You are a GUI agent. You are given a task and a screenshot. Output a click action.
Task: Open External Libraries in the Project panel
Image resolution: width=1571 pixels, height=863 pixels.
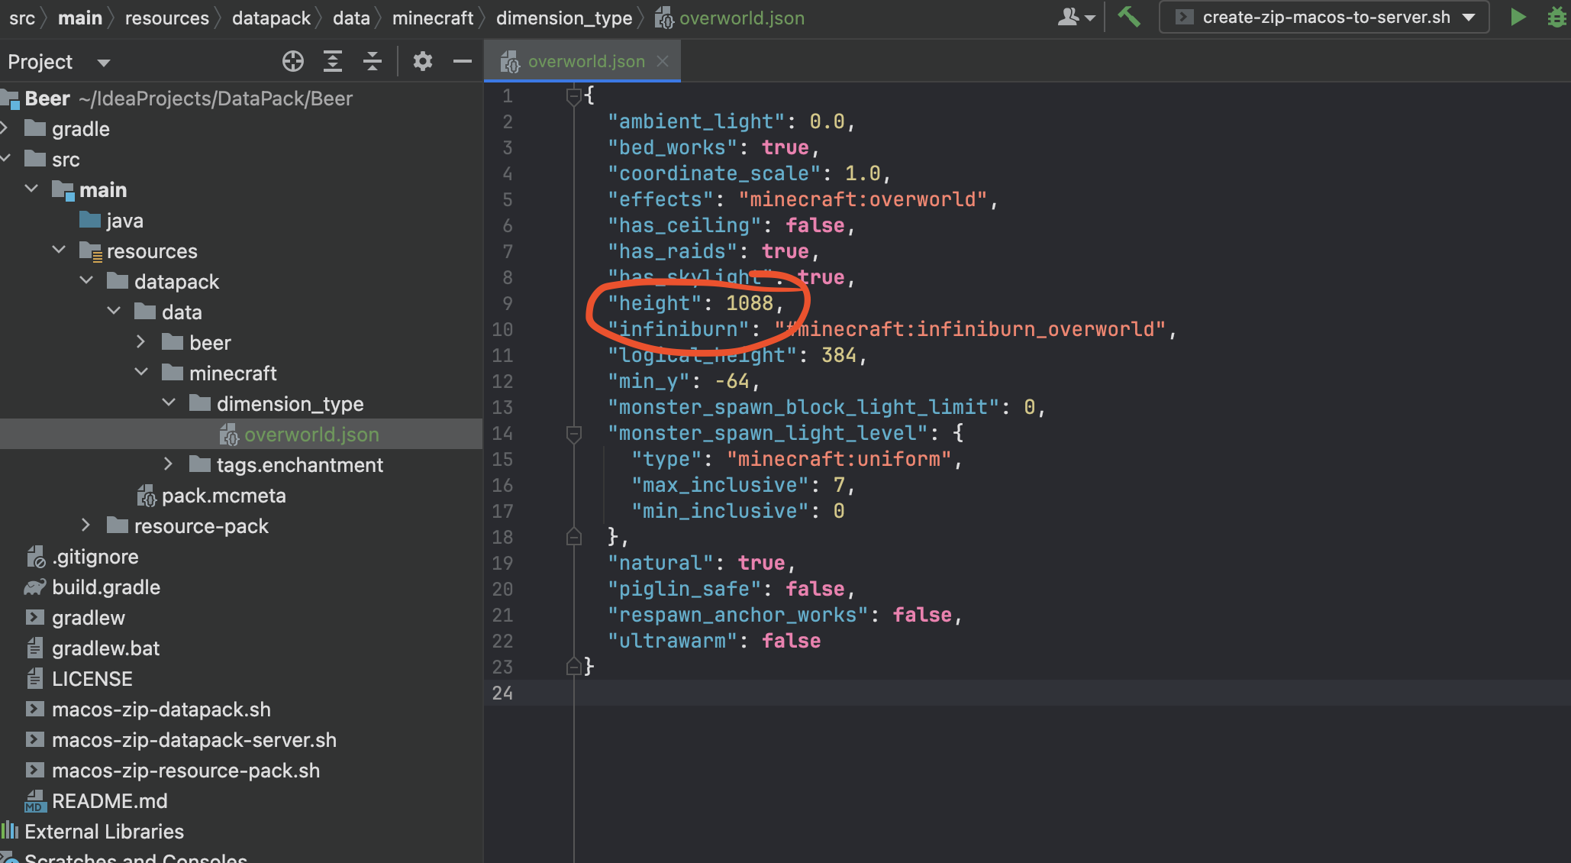point(105,831)
